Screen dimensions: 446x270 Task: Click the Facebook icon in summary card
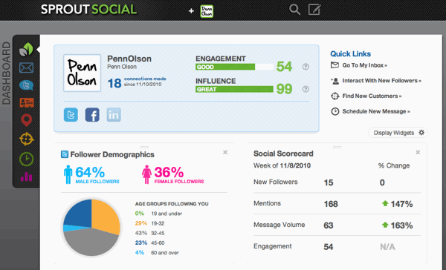pyautogui.click(x=92, y=115)
